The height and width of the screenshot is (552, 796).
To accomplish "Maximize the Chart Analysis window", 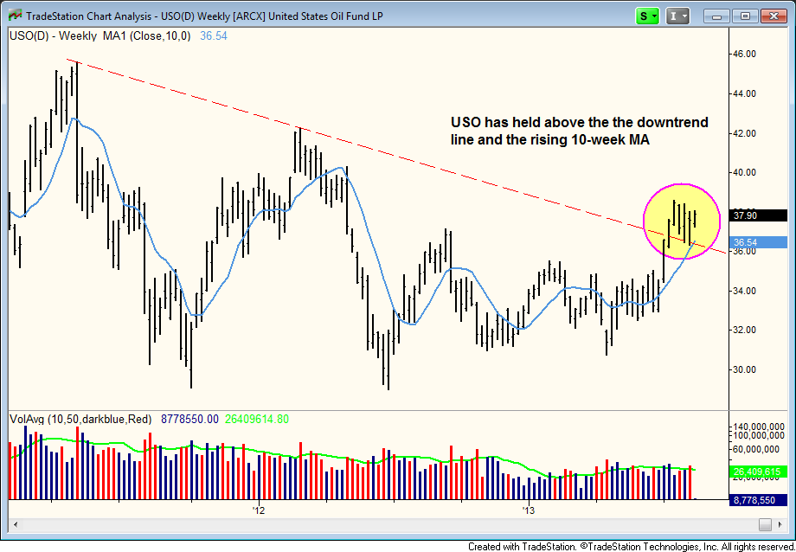I will point(745,16).
